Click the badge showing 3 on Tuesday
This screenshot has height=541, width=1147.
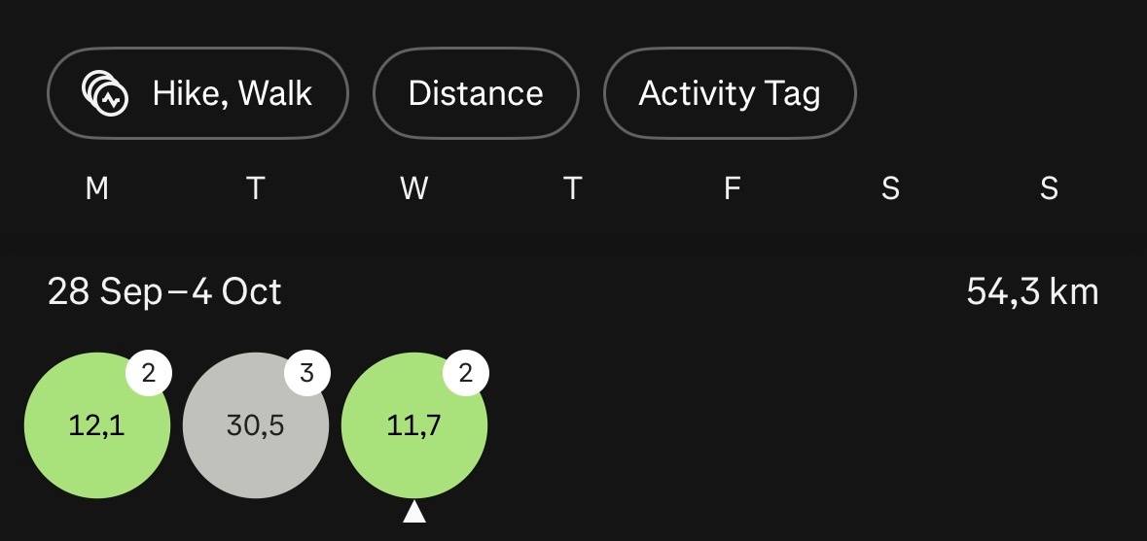click(307, 373)
